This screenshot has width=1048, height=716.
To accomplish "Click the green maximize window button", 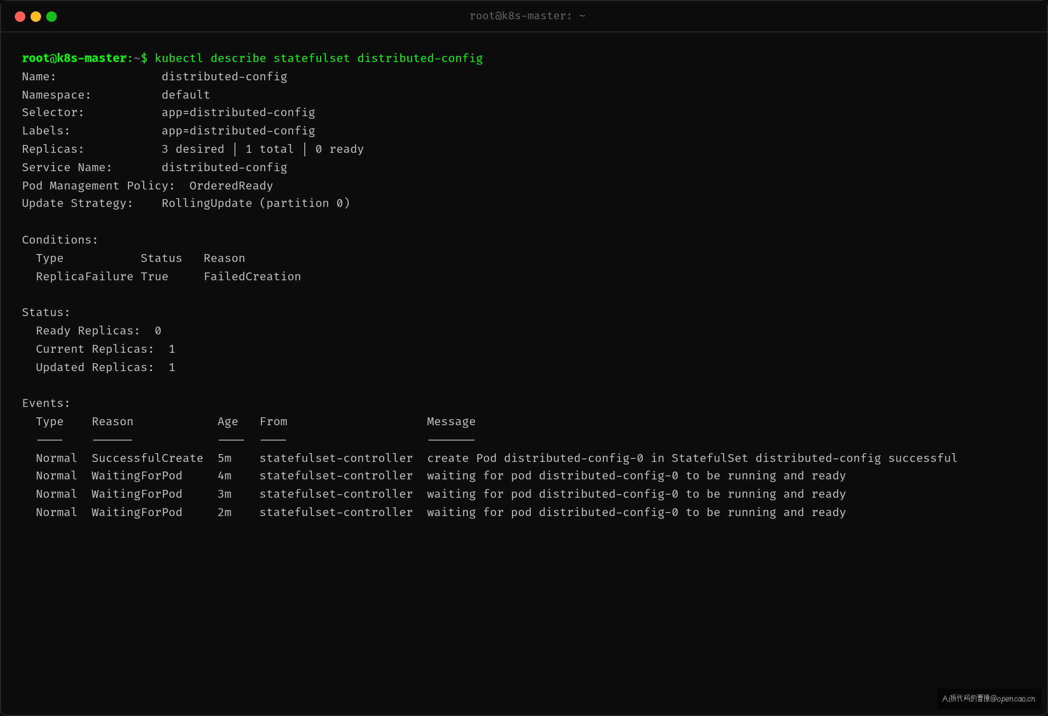I will tap(52, 17).
